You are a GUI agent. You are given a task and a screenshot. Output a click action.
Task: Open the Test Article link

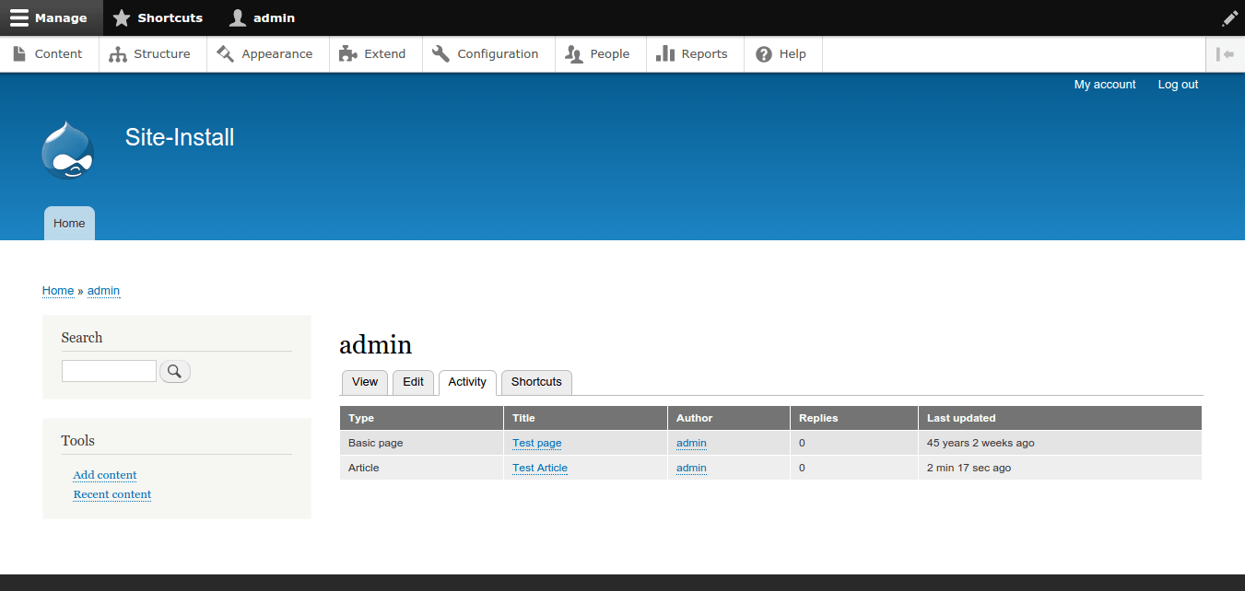(x=540, y=468)
